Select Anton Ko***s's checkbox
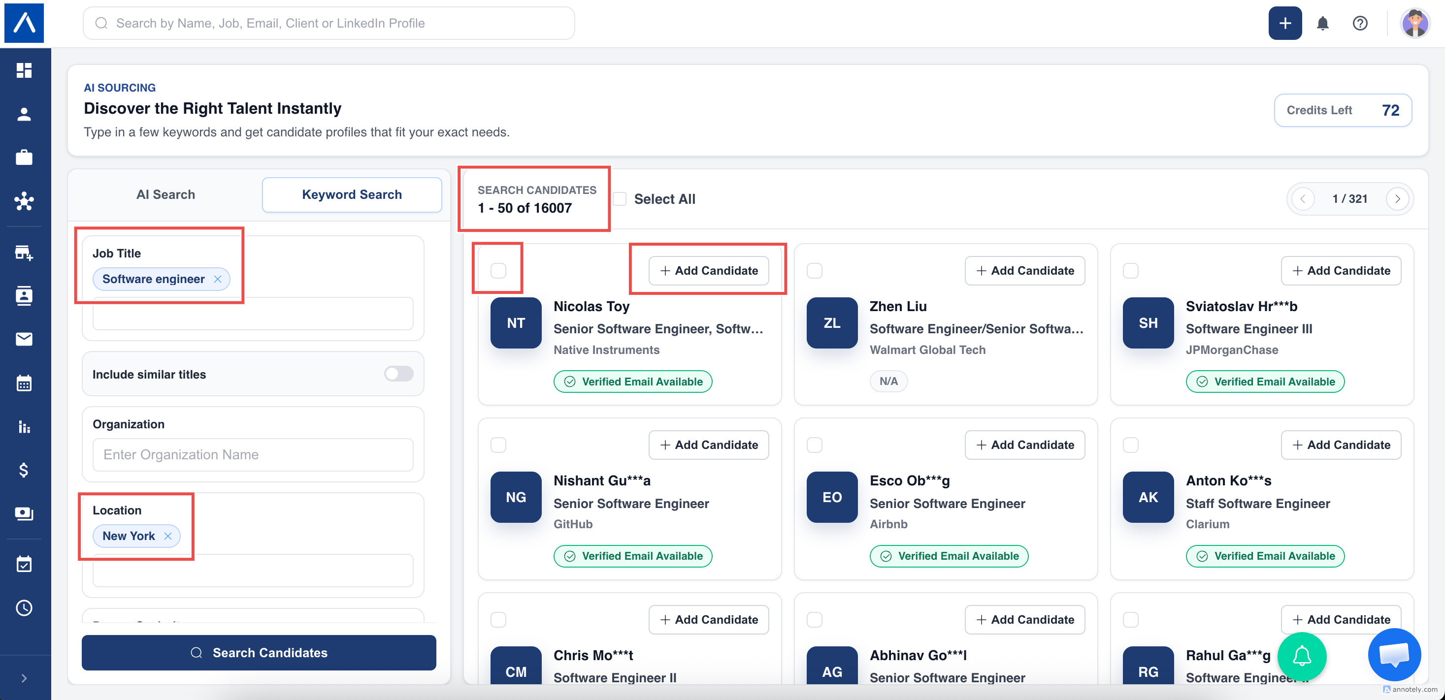 [x=1131, y=445]
